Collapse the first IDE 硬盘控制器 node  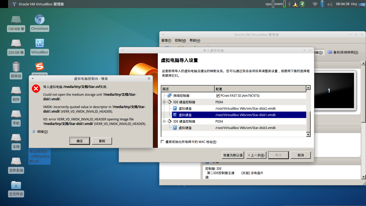tap(164, 102)
